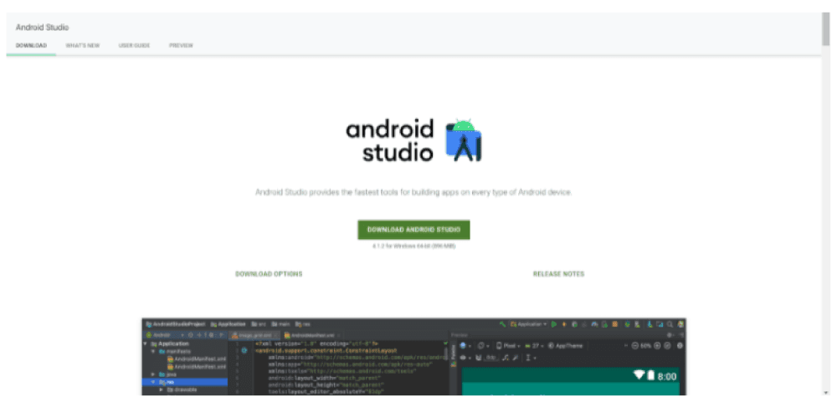Viewport: 837px width, 407px height.
Task: Click AndroidStudioProject breadcrumb in the IDE image
Action: (x=175, y=324)
